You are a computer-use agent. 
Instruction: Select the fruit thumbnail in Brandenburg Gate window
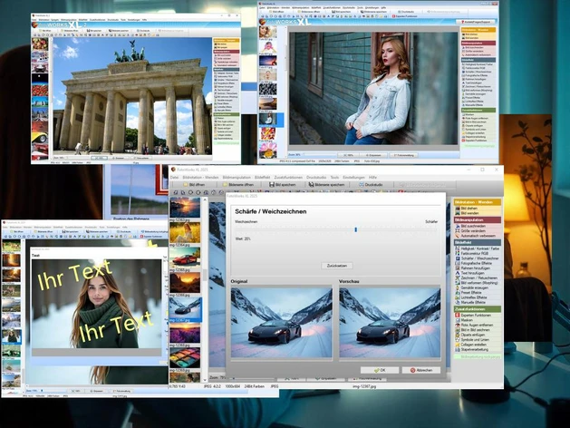click(40, 44)
